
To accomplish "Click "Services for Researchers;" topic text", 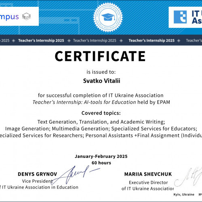I will (53, 135).
